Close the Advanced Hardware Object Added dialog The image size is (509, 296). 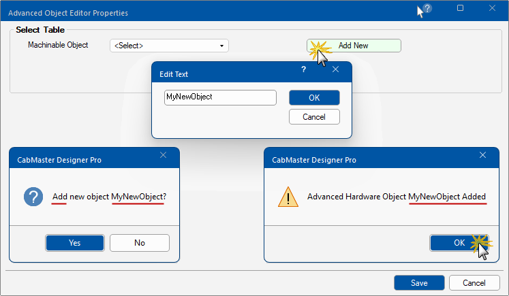[x=483, y=155]
